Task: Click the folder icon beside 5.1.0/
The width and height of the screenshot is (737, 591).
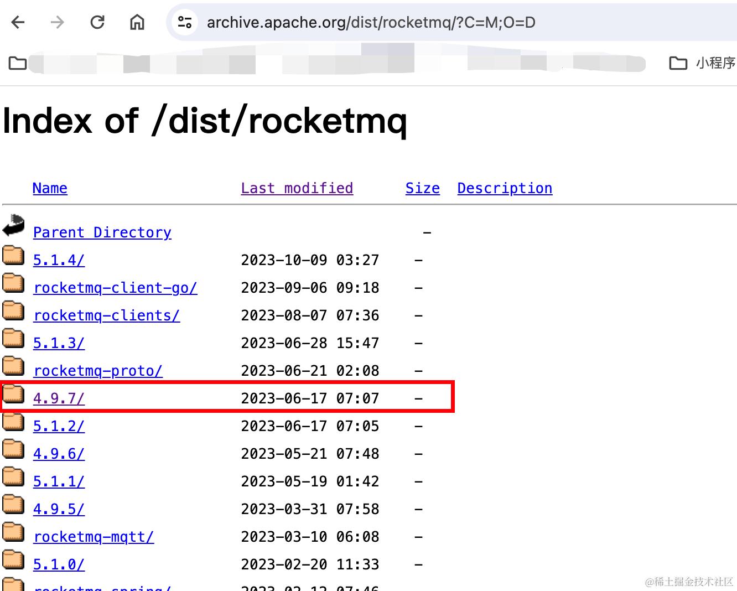Action: (x=13, y=559)
